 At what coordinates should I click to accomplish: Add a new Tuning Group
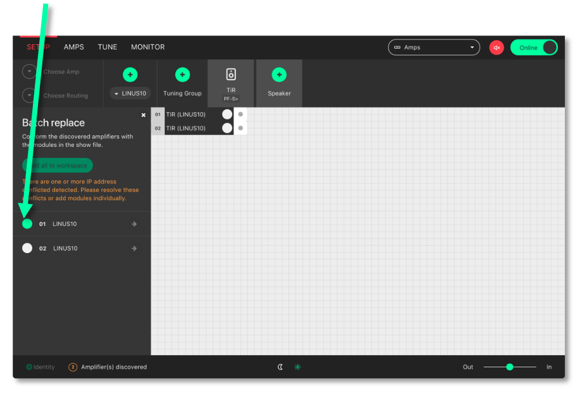coord(182,75)
